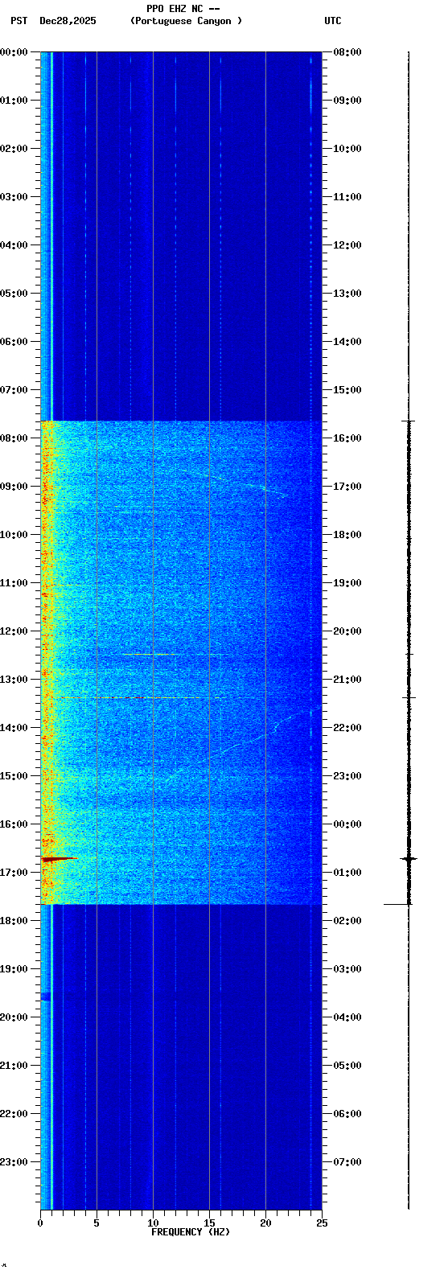Click the 22:00 UTC time label on right
Image resolution: width=444 pixels, height=1274 pixels.
[x=347, y=728]
